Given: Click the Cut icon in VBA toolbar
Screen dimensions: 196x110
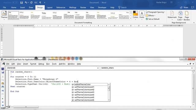Looking at the screenshot, I should pyautogui.click(x=3, y=77).
